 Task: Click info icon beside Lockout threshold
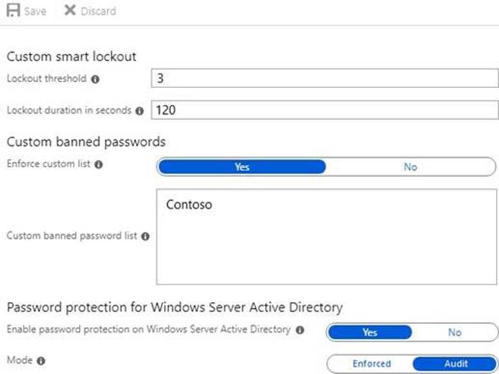coord(95,79)
